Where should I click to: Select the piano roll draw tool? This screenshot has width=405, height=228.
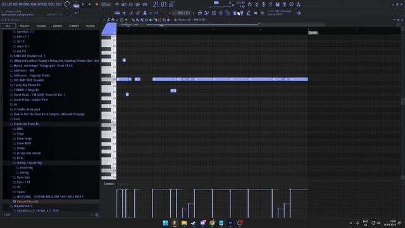point(133,20)
